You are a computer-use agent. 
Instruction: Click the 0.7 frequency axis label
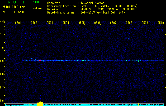point(2,87)
